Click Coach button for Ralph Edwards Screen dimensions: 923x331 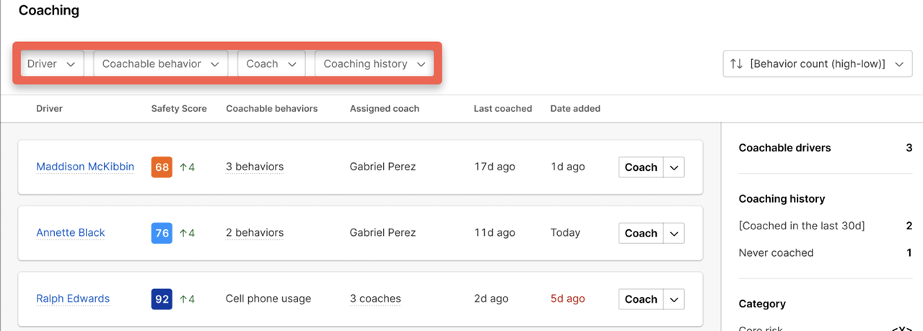[640, 299]
